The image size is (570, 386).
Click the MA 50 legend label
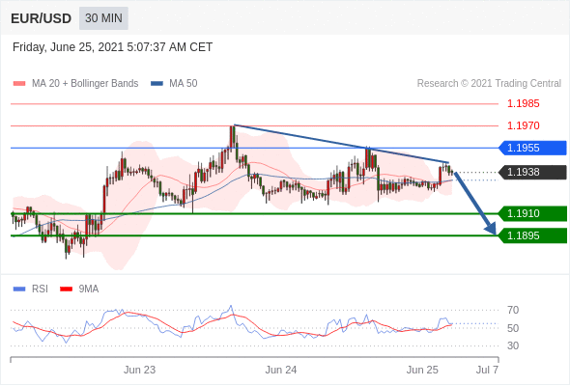coord(184,84)
